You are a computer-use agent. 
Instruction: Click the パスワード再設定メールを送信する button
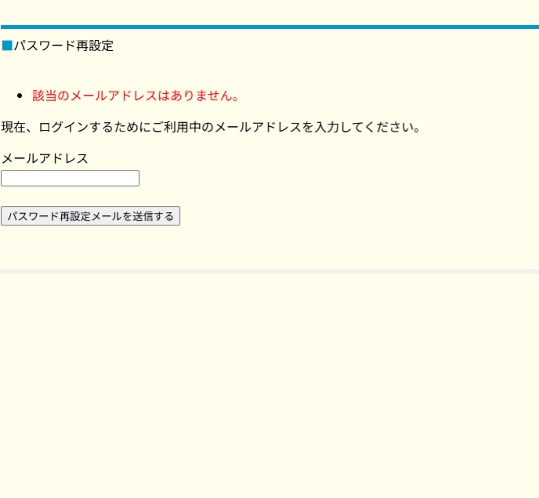91,216
